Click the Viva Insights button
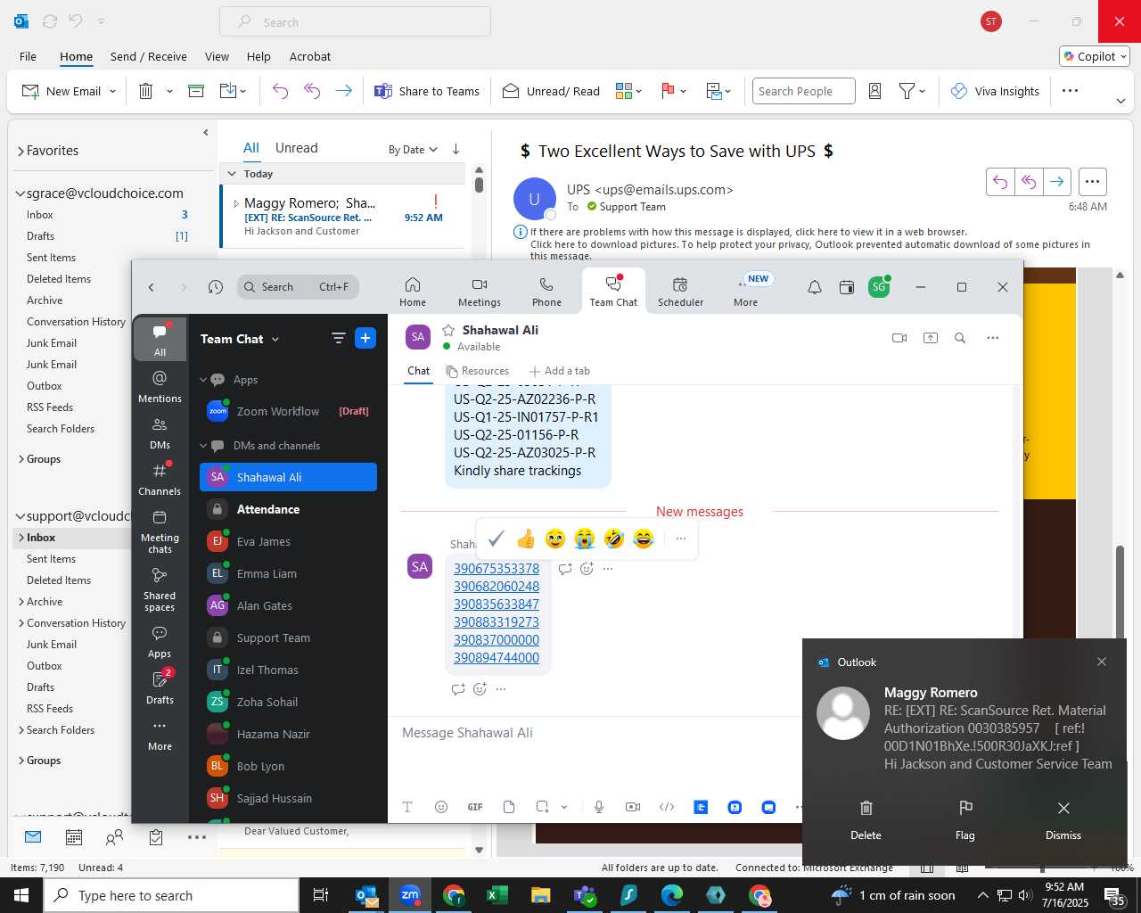 pyautogui.click(x=995, y=91)
